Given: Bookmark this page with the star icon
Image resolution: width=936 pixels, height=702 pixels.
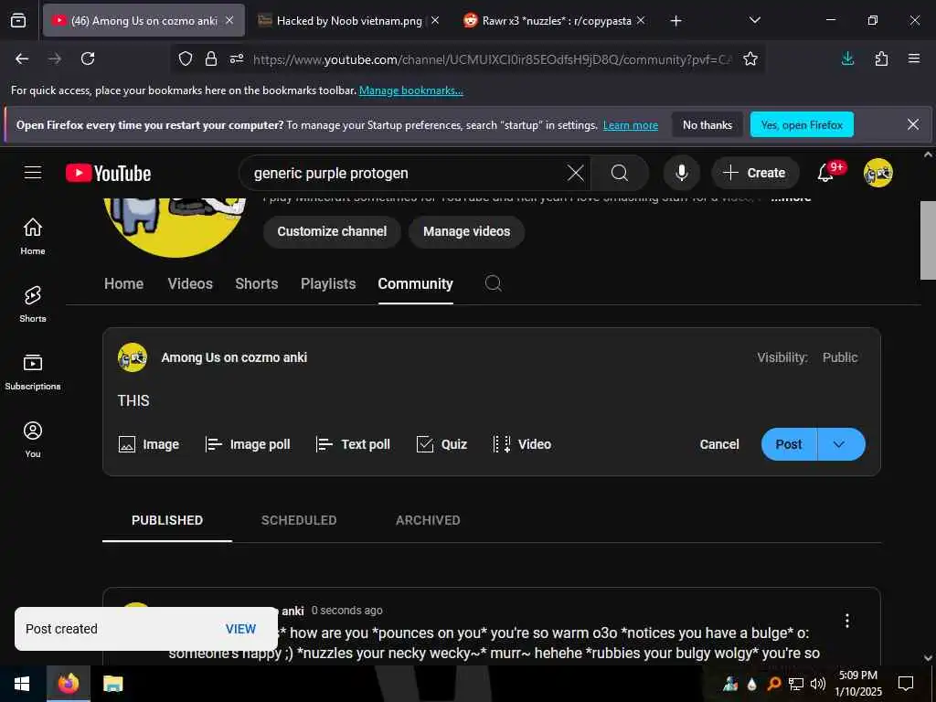Looking at the screenshot, I should pos(750,58).
